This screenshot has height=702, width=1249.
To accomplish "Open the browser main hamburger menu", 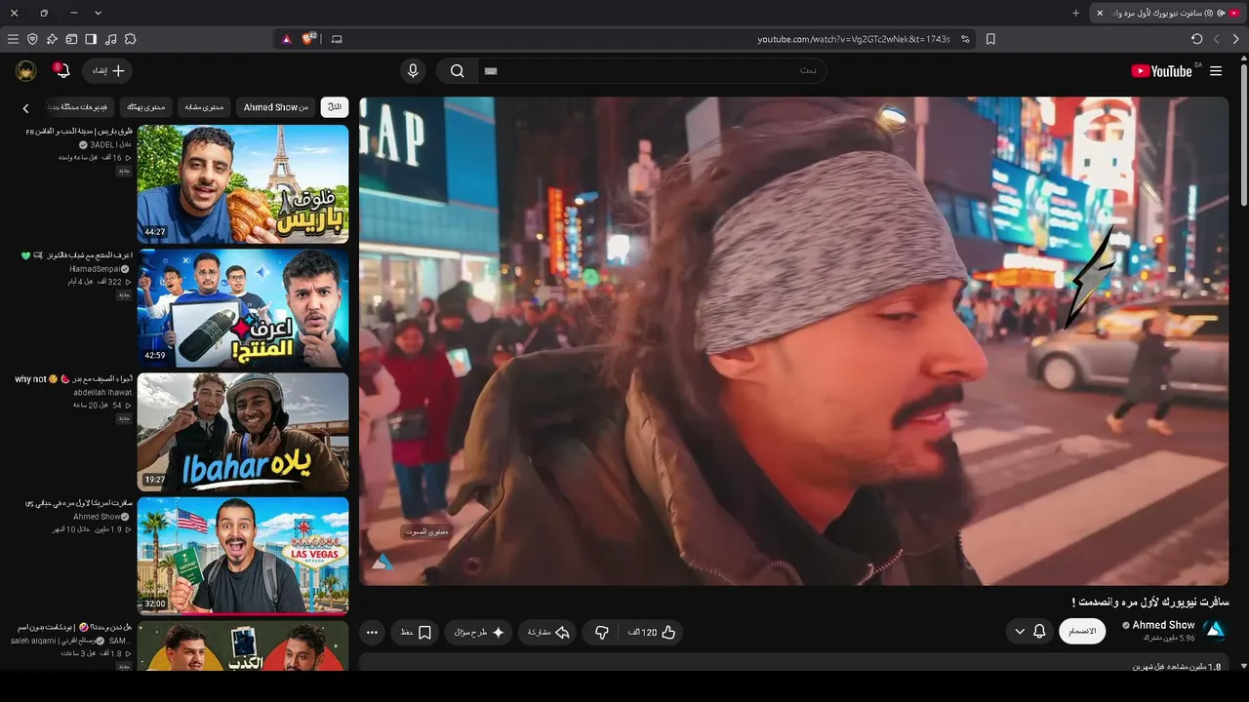I will (x=13, y=39).
